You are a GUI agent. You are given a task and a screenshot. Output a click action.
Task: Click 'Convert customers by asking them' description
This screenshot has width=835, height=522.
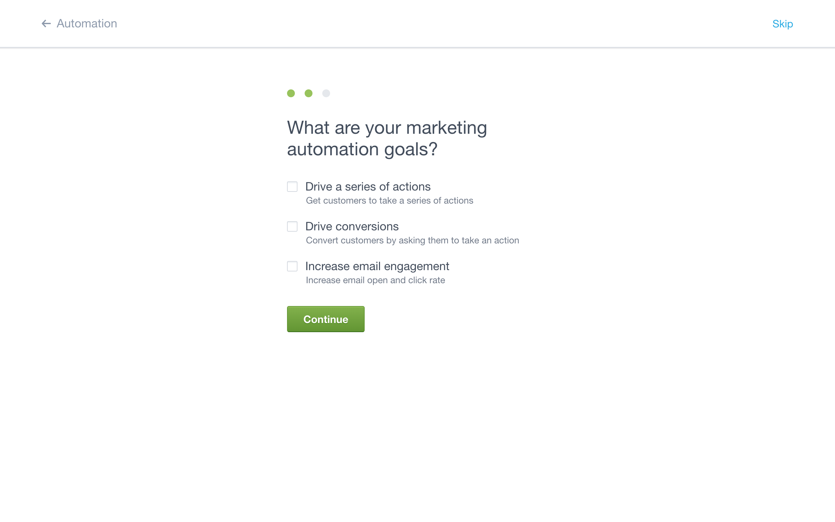click(412, 240)
